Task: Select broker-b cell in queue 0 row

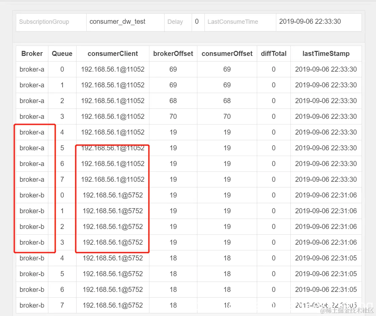Action: (x=32, y=195)
